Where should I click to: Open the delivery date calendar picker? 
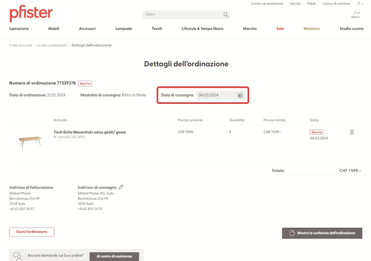240,95
